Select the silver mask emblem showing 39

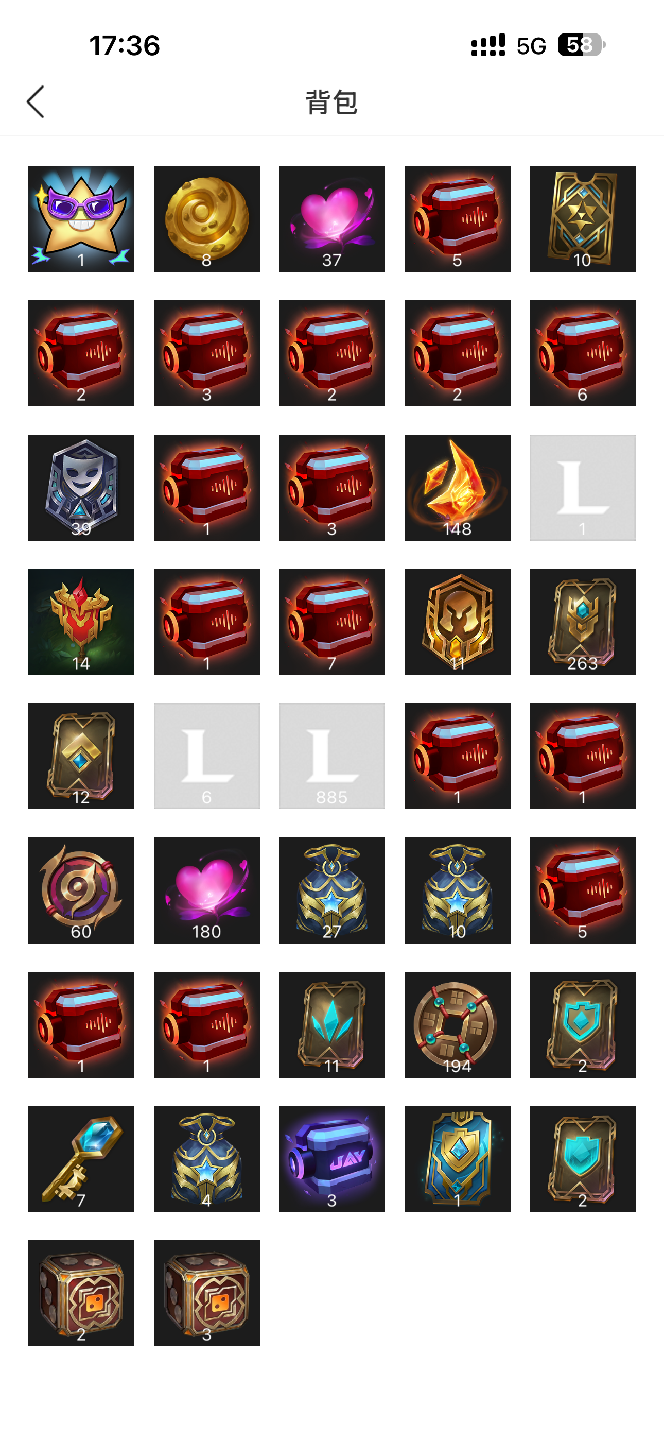click(81, 487)
